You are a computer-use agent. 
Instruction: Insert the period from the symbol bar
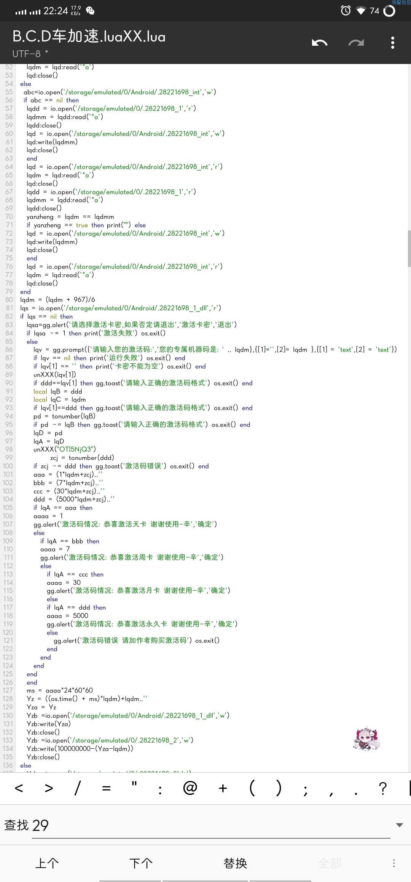[356, 794]
